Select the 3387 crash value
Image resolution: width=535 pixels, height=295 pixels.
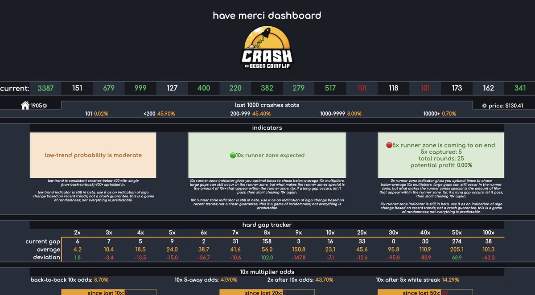click(x=45, y=88)
